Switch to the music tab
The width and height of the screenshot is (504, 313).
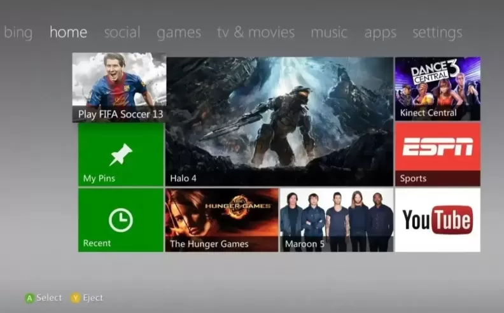[329, 32]
